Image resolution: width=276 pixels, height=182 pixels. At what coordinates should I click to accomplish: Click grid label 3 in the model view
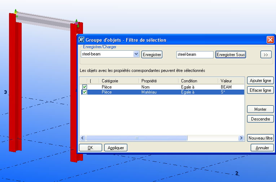pos(5,92)
